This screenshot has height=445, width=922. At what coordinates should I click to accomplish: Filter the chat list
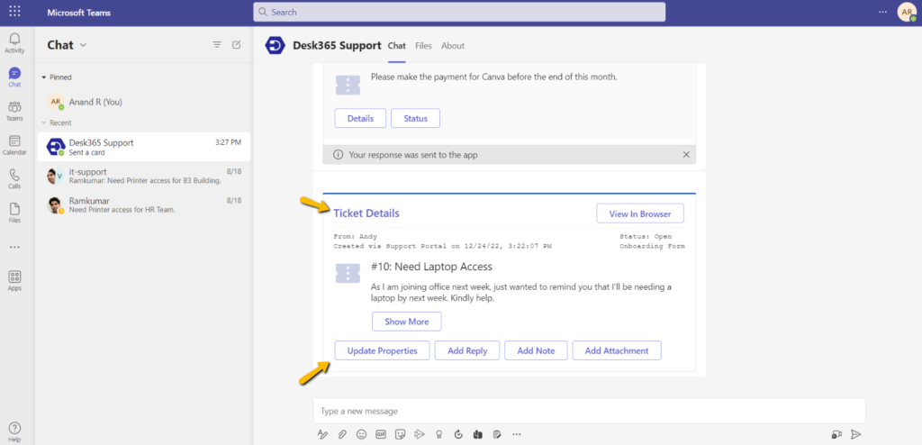(217, 45)
